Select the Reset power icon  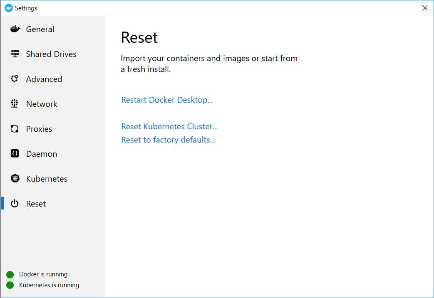15,203
